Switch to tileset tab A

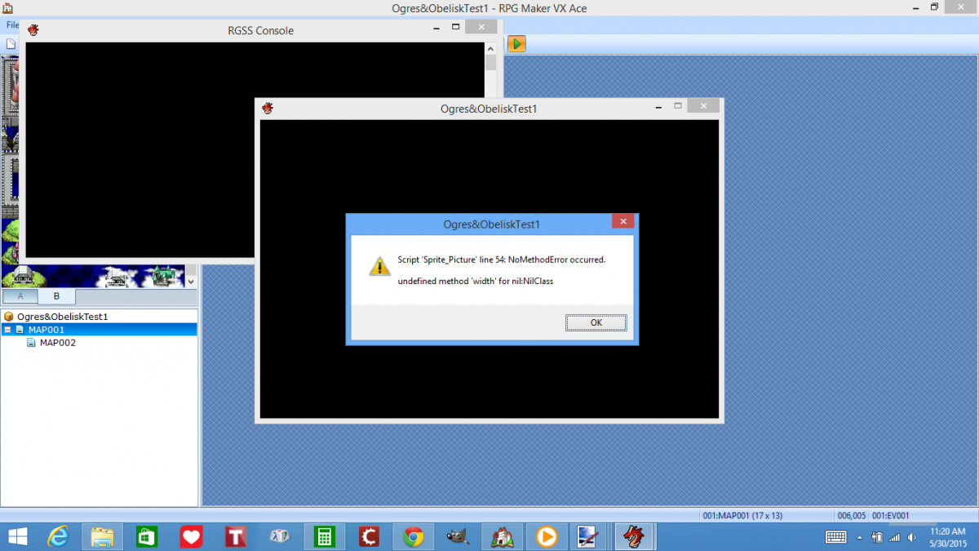tap(20, 296)
